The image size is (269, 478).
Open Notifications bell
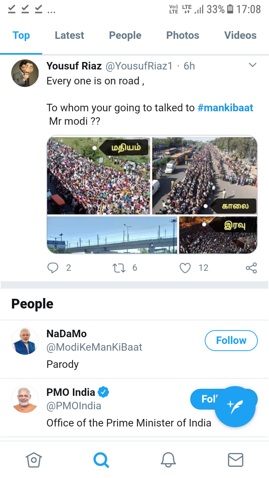[168, 460]
